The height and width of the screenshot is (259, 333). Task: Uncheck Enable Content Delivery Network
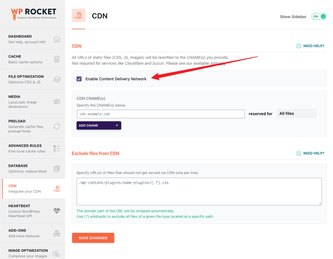pos(79,79)
